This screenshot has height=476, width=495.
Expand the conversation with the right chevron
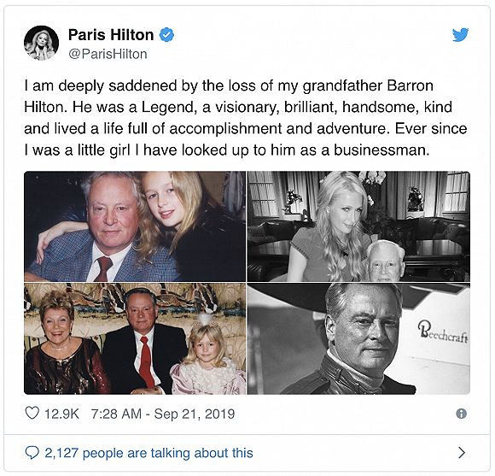coord(462,453)
